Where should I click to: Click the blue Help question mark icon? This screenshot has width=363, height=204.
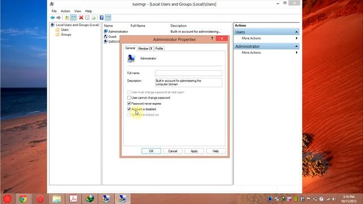click(x=102, y=18)
